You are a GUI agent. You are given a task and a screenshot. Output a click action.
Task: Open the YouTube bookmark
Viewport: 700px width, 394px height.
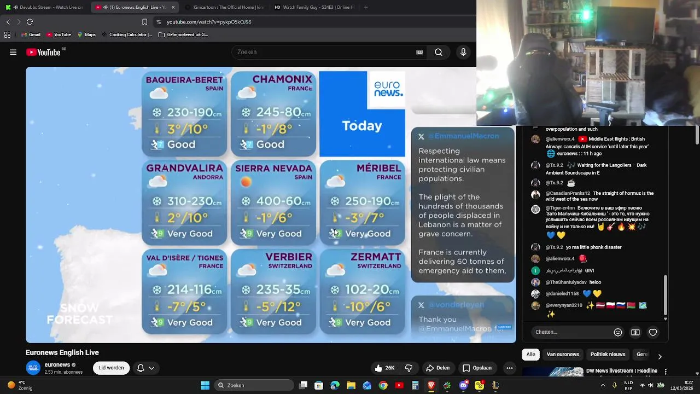(59, 34)
